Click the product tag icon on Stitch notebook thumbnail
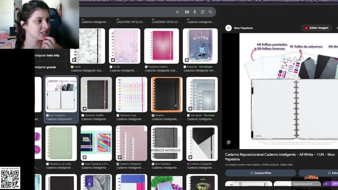338x190 pixels. point(187,60)
